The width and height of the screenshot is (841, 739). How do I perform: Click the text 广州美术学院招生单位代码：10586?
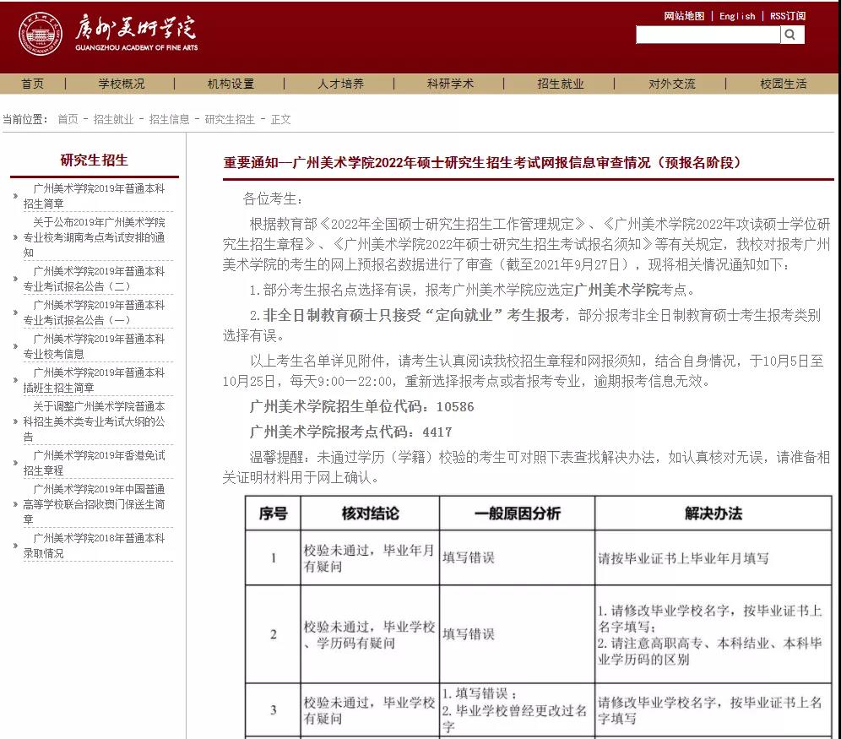[x=361, y=406]
